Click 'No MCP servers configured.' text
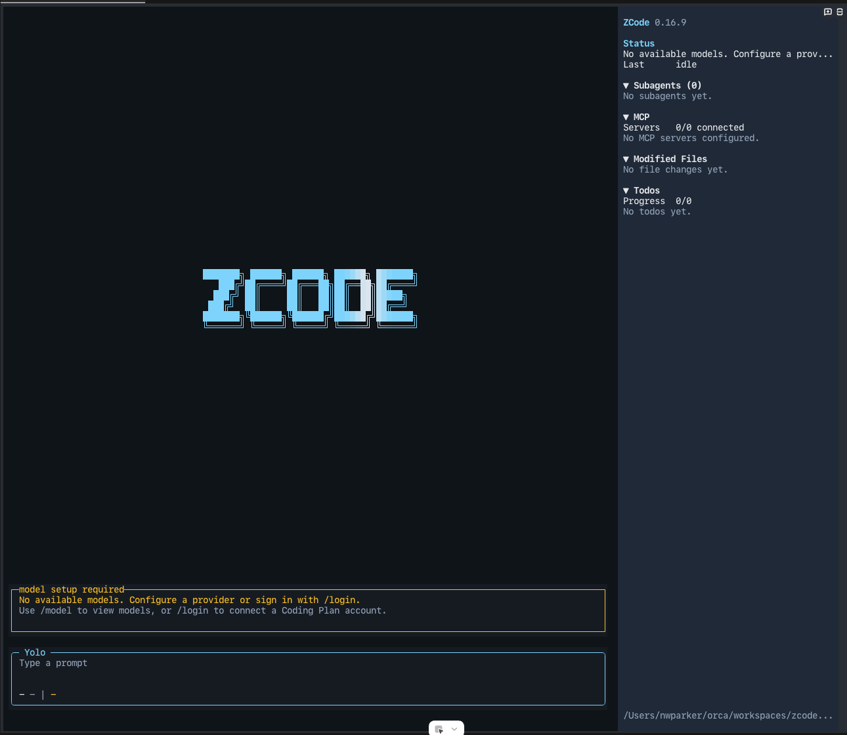The image size is (847, 735). click(x=691, y=138)
